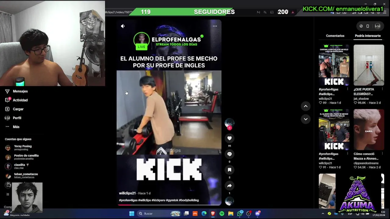Open Brave from the taskbar
Screen dimensions: 390x219
(x=213, y=214)
